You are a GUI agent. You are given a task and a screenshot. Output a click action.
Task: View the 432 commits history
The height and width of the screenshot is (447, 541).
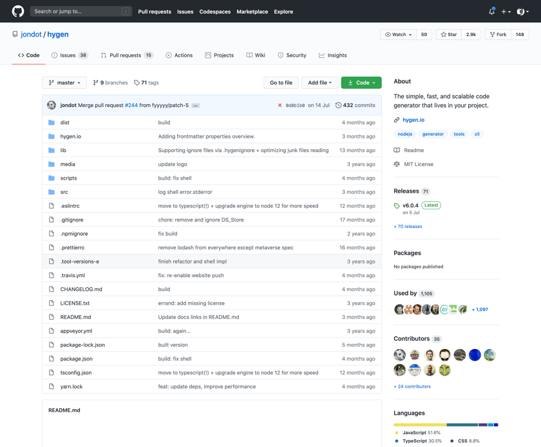356,105
